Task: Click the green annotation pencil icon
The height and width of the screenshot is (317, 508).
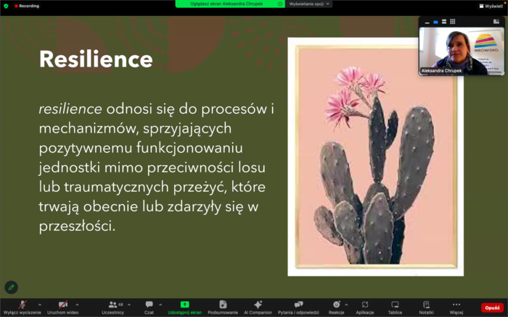Action: tap(11, 287)
